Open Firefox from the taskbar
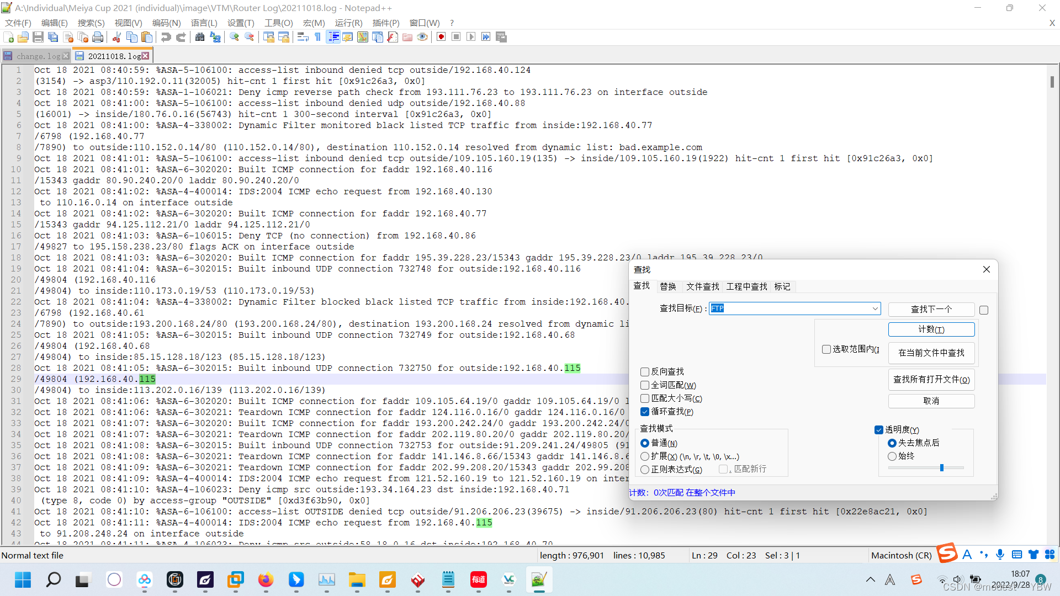Screen dimensions: 1060x596 pyautogui.click(x=266, y=579)
